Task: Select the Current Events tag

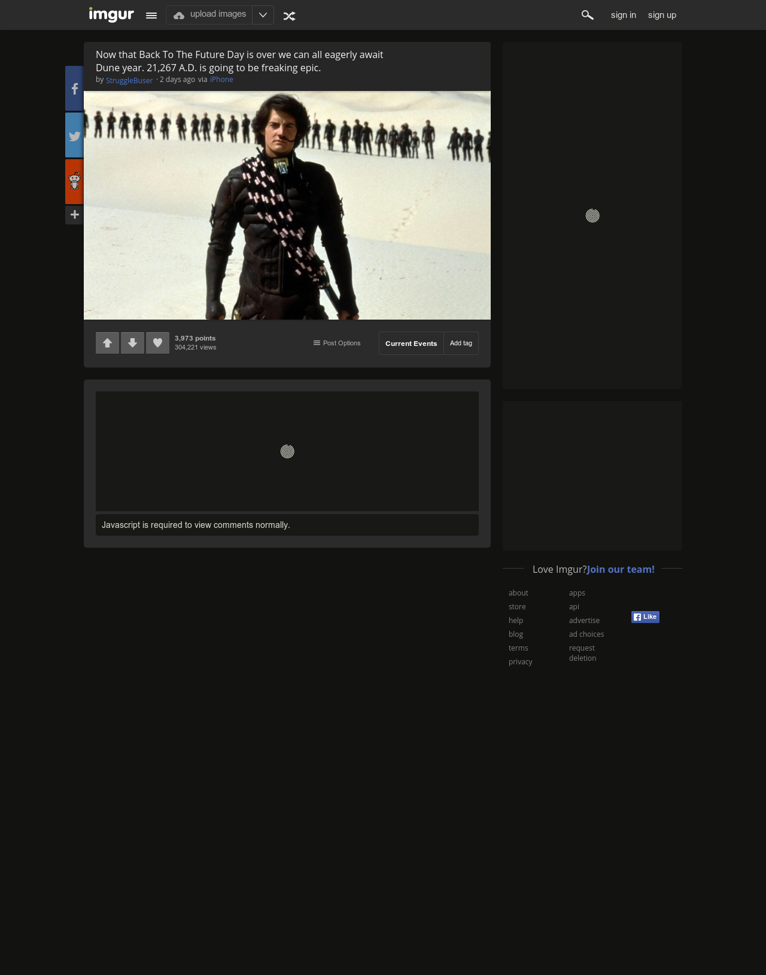Action: click(411, 344)
